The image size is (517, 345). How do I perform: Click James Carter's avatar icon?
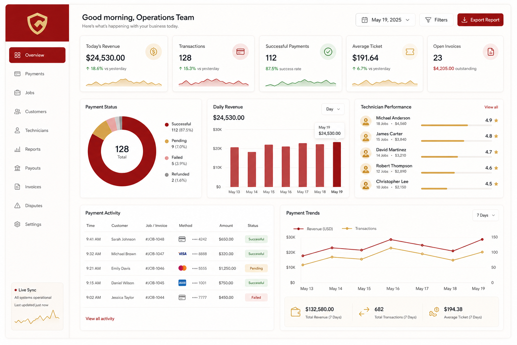366,136
